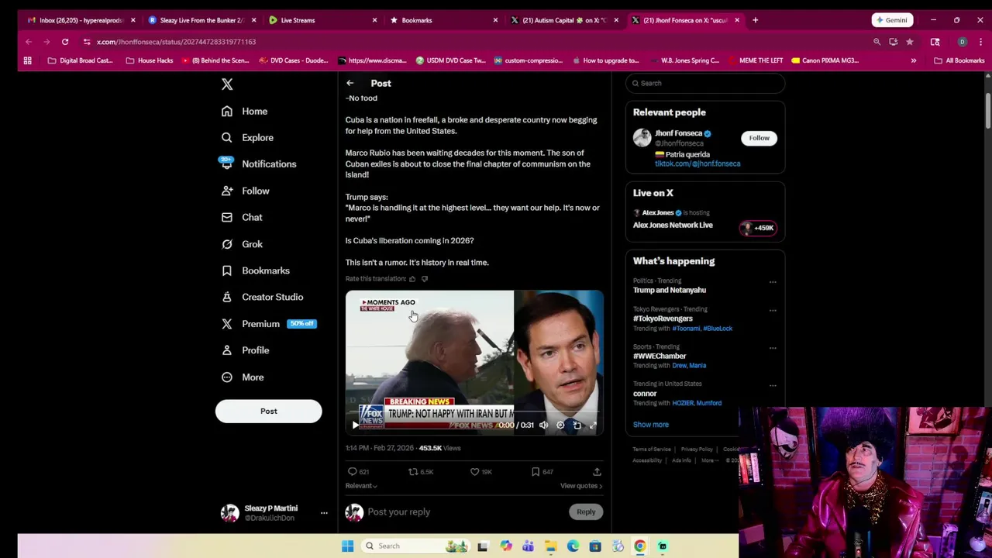Open MEME THE LEFT bookmark
Image resolution: width=992 pixels, height=558 pixels.
755,60
